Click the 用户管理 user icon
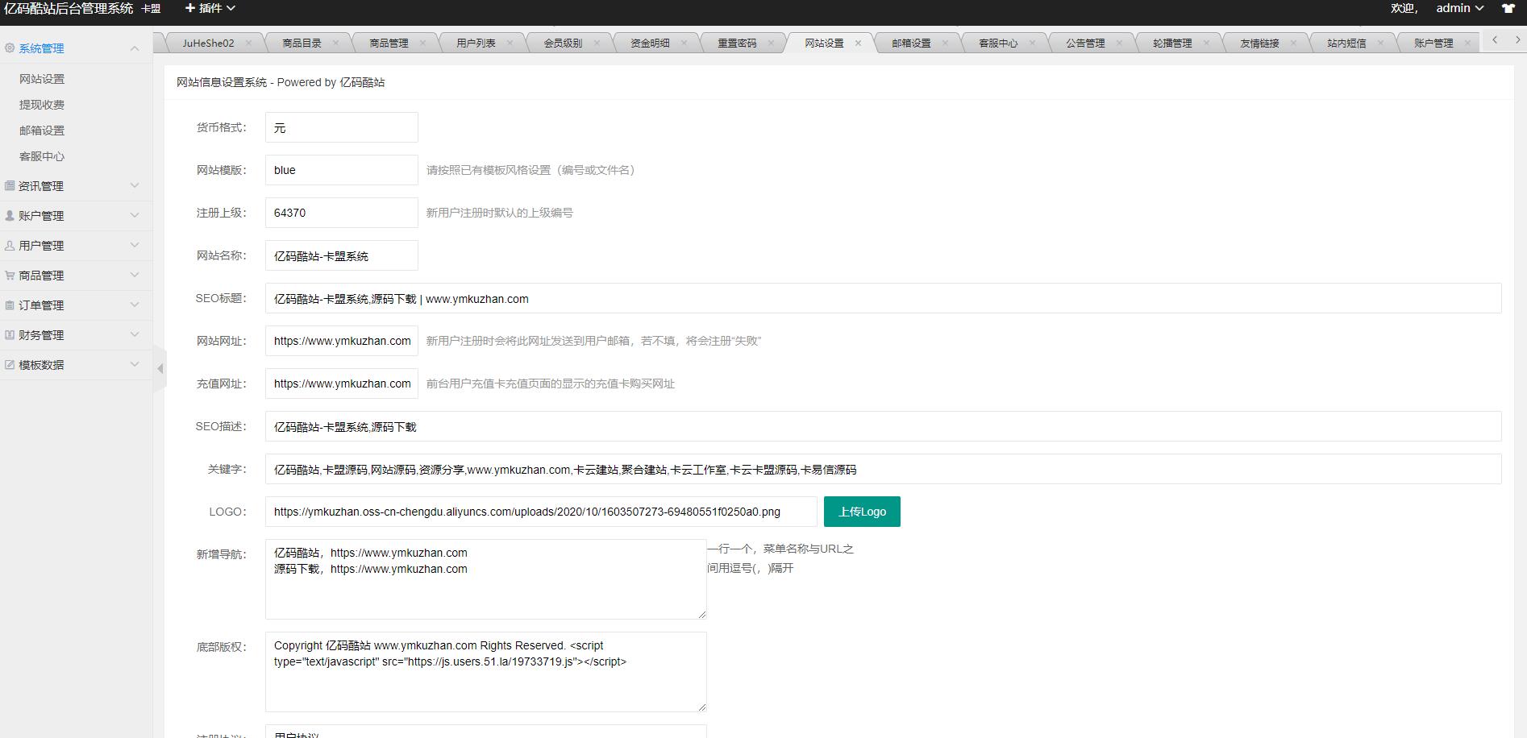The width and height of the screenshot is (1527, 738). point(10,246)
